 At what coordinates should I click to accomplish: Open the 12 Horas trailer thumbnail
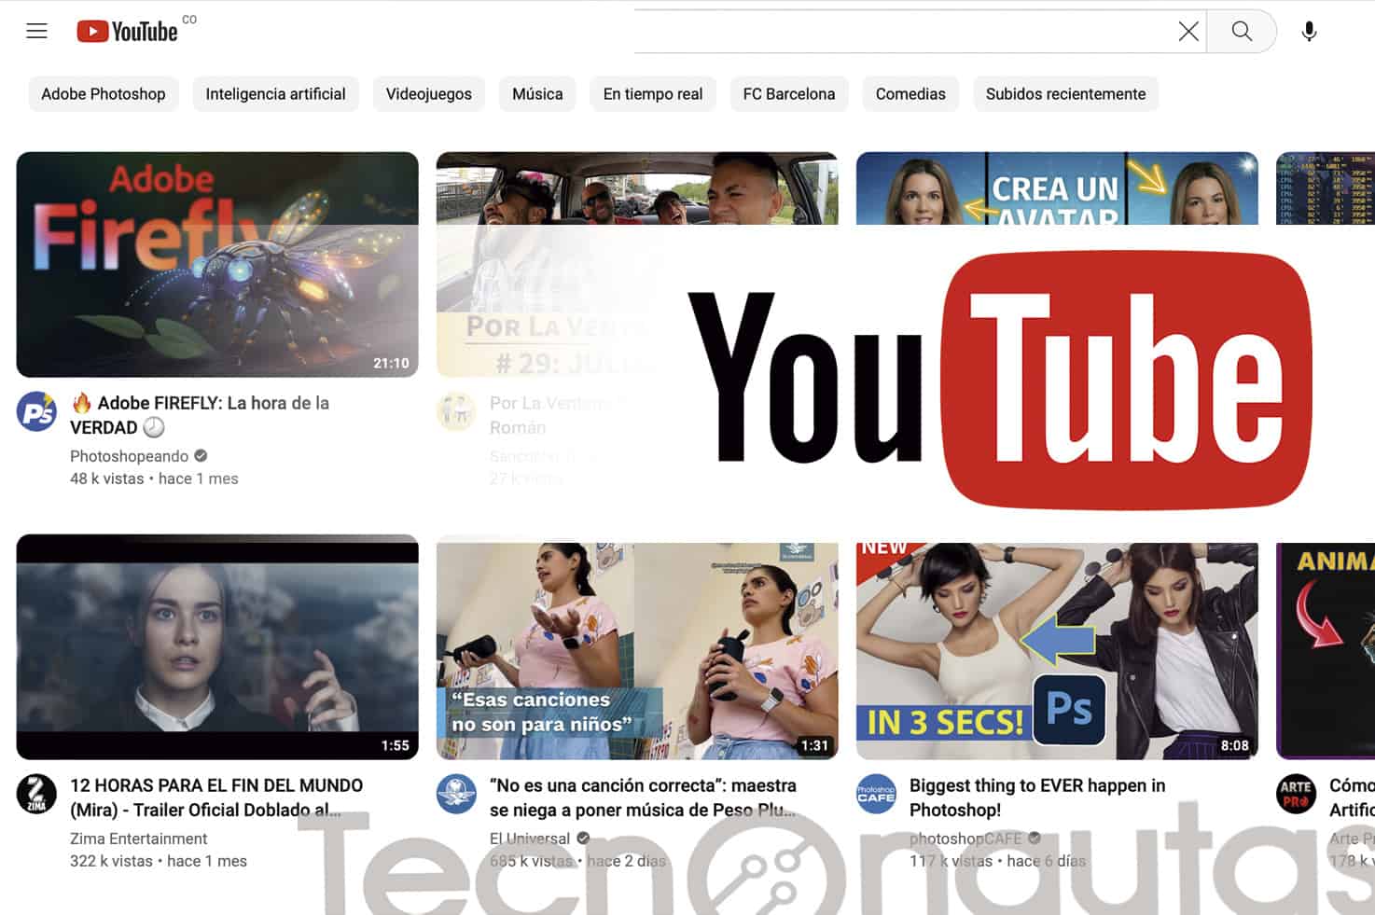pos(217,647)
